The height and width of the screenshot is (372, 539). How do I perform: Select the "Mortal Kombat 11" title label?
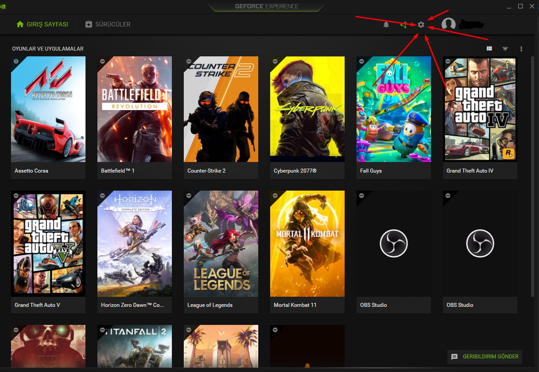click(x=295, y=305)
